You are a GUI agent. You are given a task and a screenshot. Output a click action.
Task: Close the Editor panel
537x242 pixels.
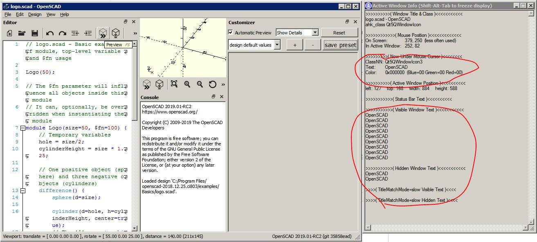[x=133, y=22]
